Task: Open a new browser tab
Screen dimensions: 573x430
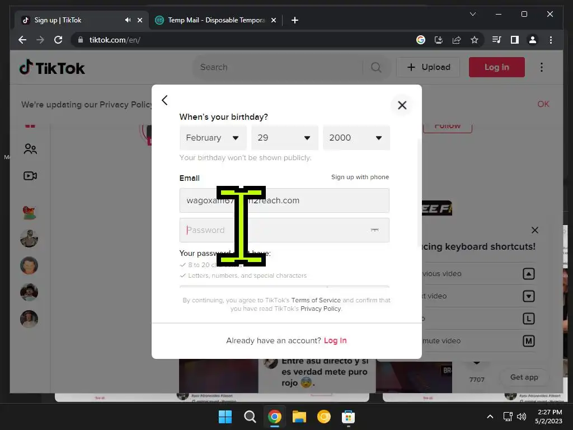Action: pos(295,20)
